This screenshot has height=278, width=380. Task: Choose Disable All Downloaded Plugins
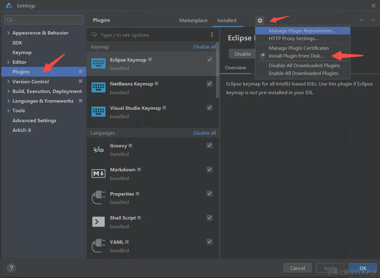click(303, 65)
